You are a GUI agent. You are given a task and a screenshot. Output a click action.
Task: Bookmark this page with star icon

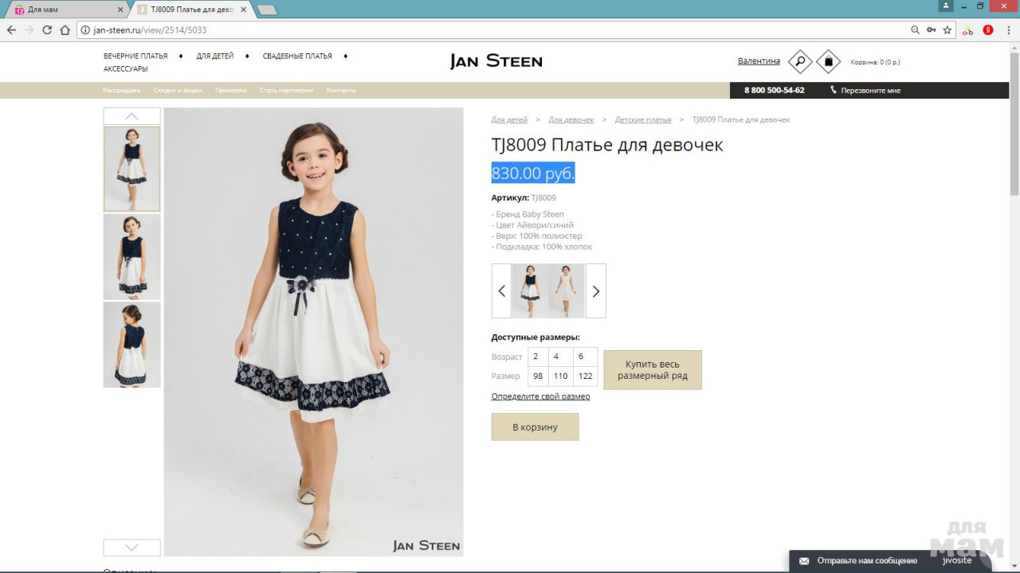click(947, 30)
